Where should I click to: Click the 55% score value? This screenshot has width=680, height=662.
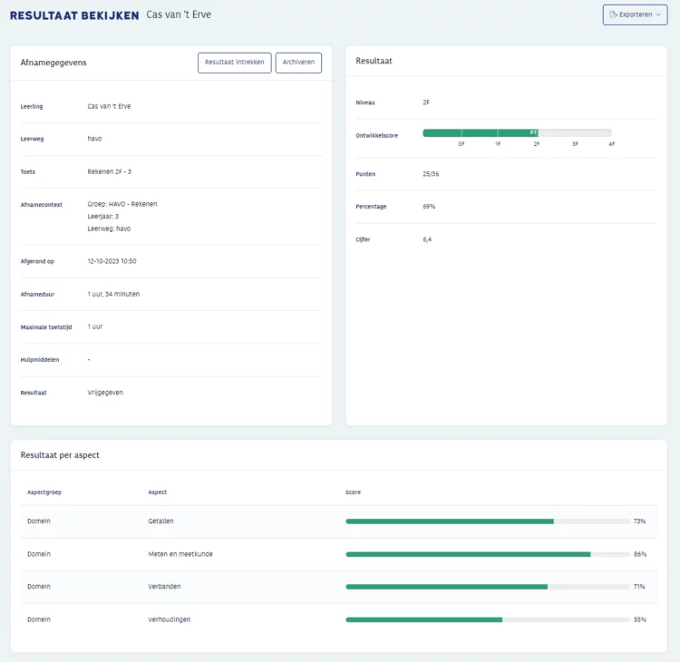point(640,620)
